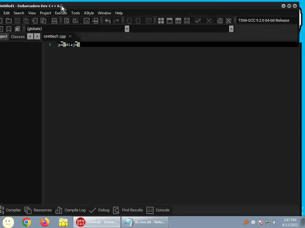Click the Goto Bookmark icon

tap(9, 29)
